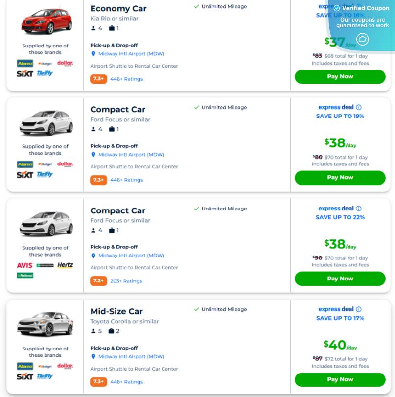Click the AVIS brand logo
Image resolution: width=395 pixels, height=397 pixels.
24,265
